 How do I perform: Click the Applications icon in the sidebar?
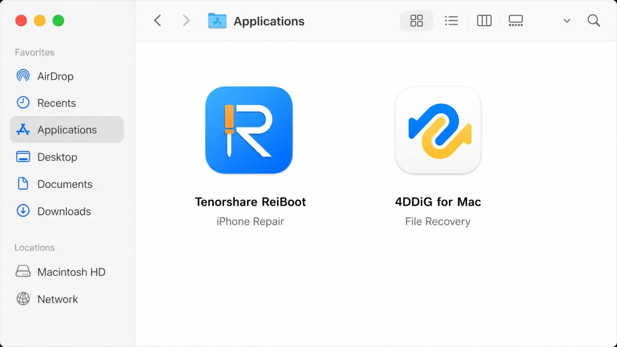pos(23,130)
